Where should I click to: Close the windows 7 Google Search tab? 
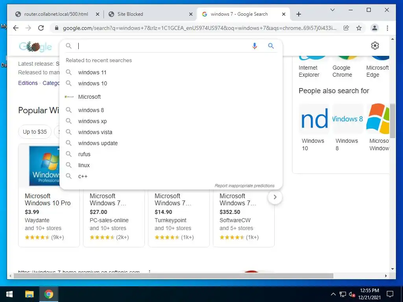coord(283,14)
